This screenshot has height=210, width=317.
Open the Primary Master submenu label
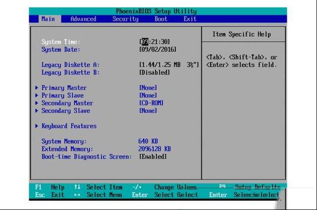64,88
